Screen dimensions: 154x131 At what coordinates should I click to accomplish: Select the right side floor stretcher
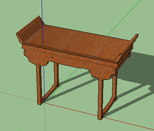coord(109,107)
